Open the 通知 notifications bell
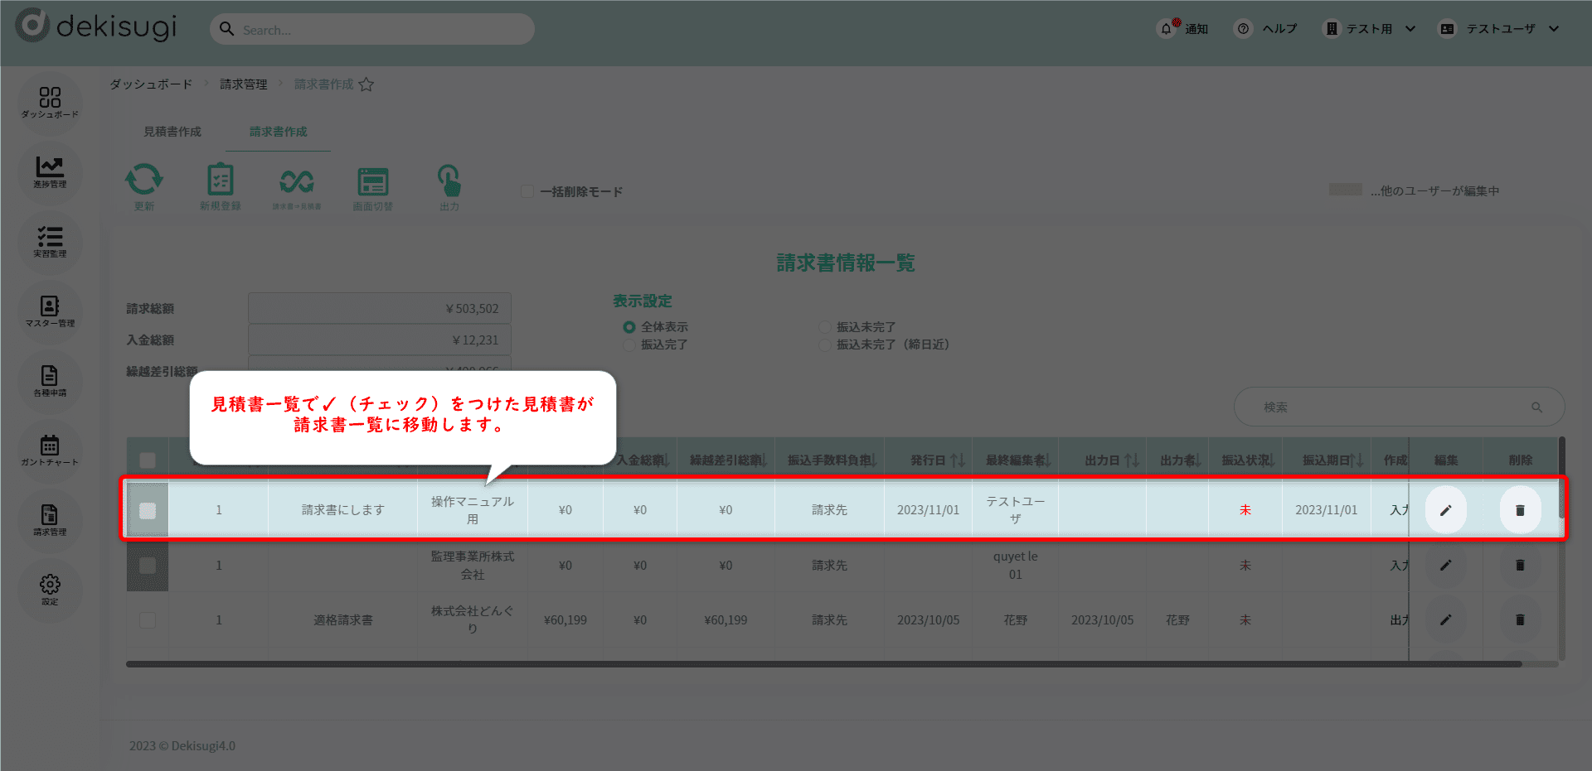The width and height of the screenshot is (1592, 771). [x=1167, y=29]
